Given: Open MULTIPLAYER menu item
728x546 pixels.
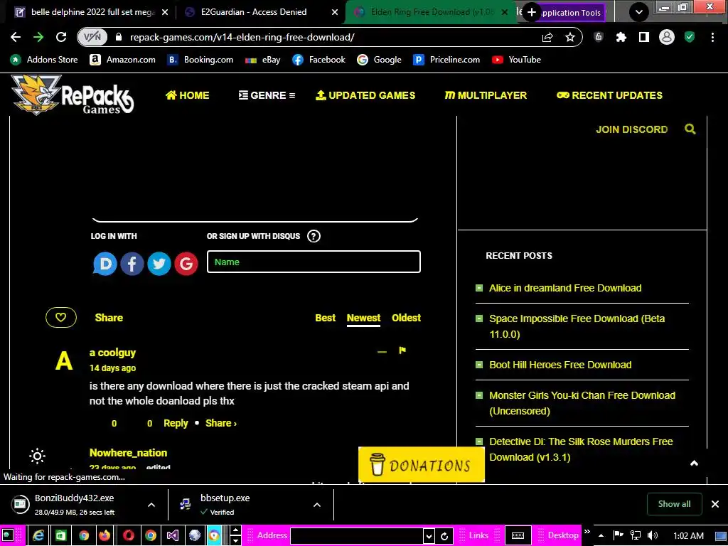Looking at the screenshot, I should (486, 95).
